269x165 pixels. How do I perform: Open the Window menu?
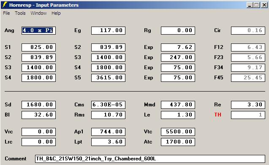[x=38, y=13]
